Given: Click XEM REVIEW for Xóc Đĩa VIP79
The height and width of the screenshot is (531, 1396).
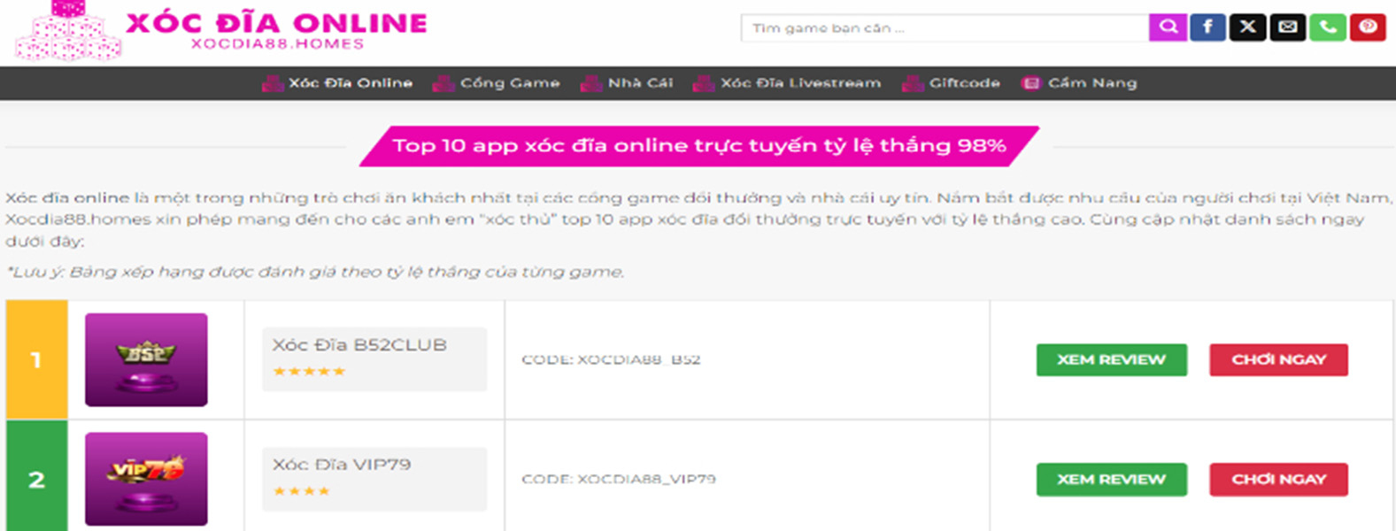Looking at the screenshot, I should pyautogui.click(x=1111, y=480).
